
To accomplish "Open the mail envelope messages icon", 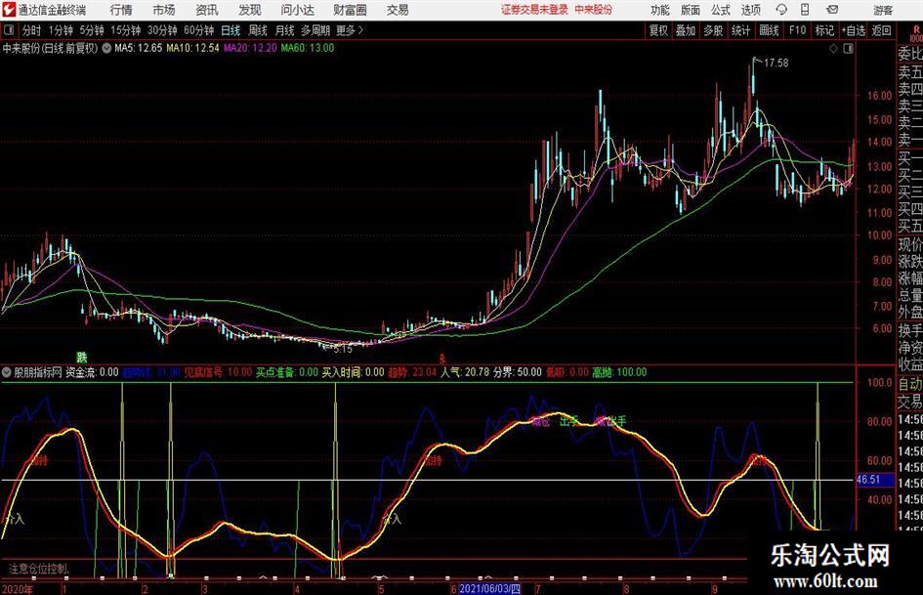I will click(832, 10).
